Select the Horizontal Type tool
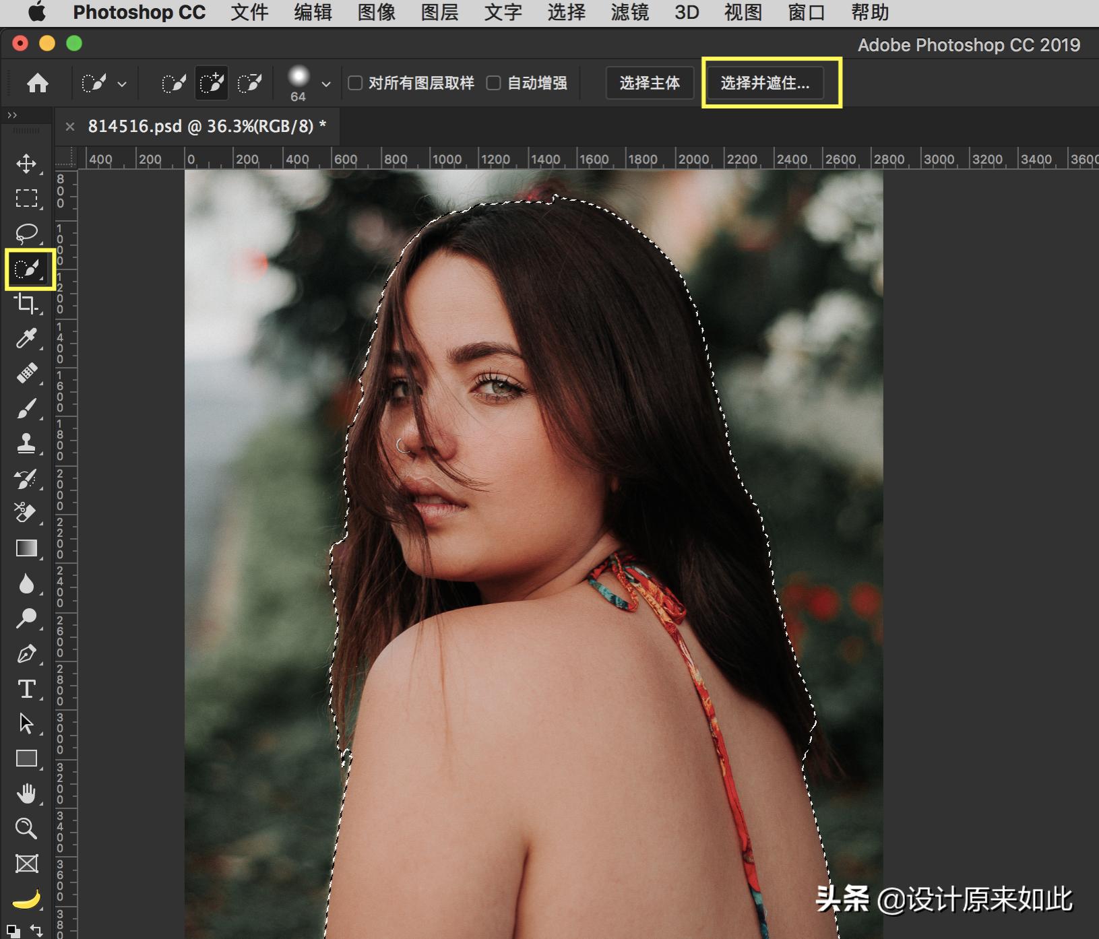Viewport: 1099px width, 939px height. [26, 688]
